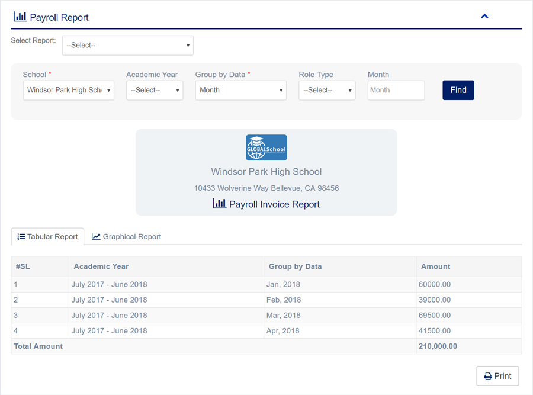Image resolution: width=533 pixels, height=395 pixels.
Task: Click the amount 39000.00
Action: (435, 300)
